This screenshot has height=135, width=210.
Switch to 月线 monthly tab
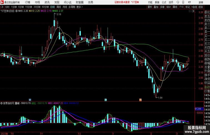tap(65, 7)
